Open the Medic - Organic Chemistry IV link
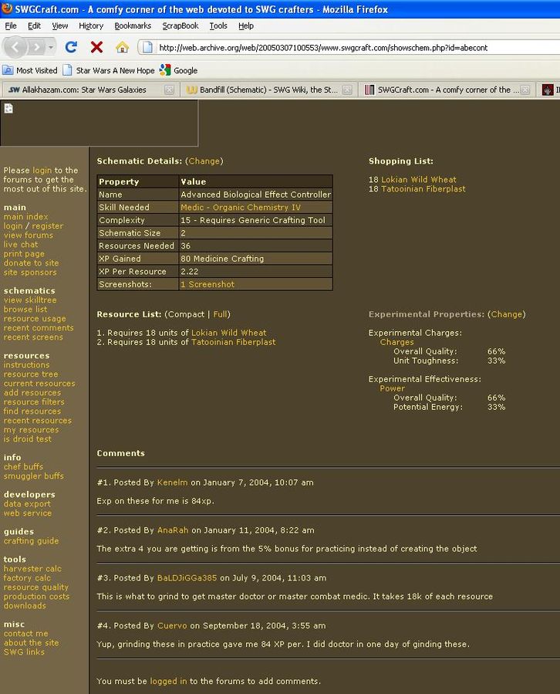This screenshot has width=560, height=694. pos(241,208)
